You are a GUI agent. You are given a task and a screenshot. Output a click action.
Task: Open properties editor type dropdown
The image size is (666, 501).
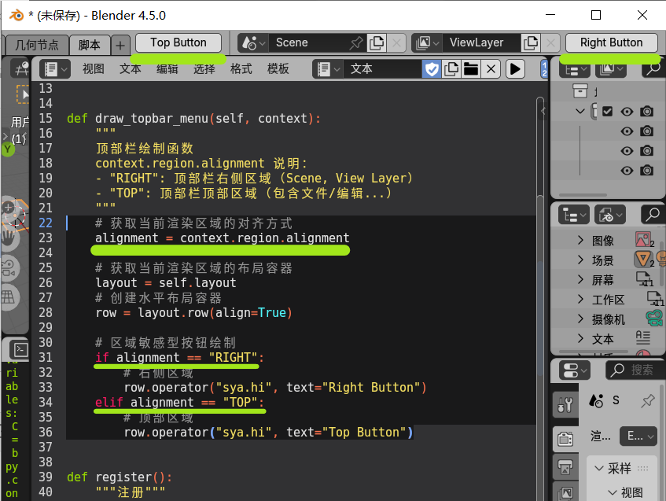coord(575,370)
